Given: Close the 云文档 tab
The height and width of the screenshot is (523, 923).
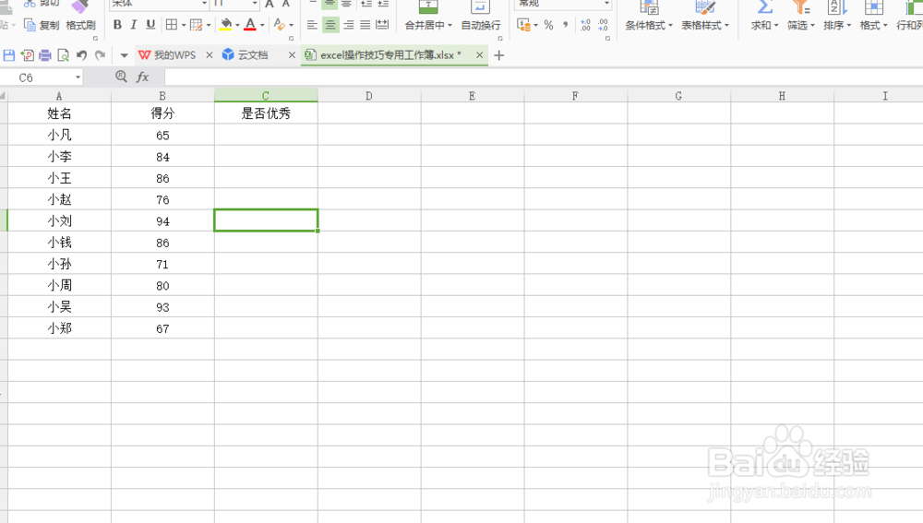Looking at the screenshot, I should [292, 55].
